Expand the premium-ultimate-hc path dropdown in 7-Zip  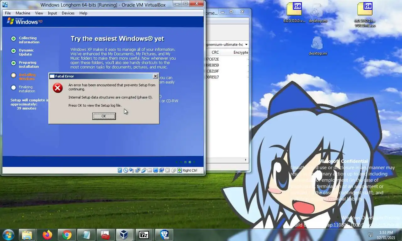246,45
